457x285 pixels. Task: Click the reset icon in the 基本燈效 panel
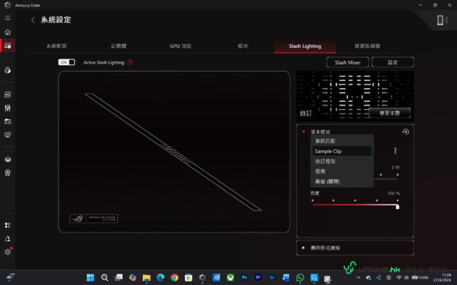point(406,131)
